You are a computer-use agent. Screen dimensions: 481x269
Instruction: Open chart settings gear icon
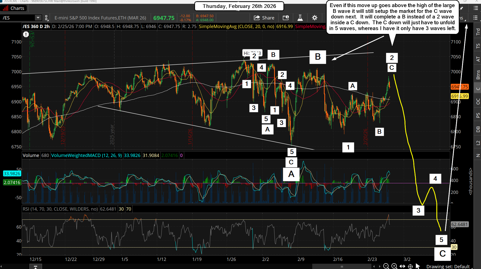[315, 18]
